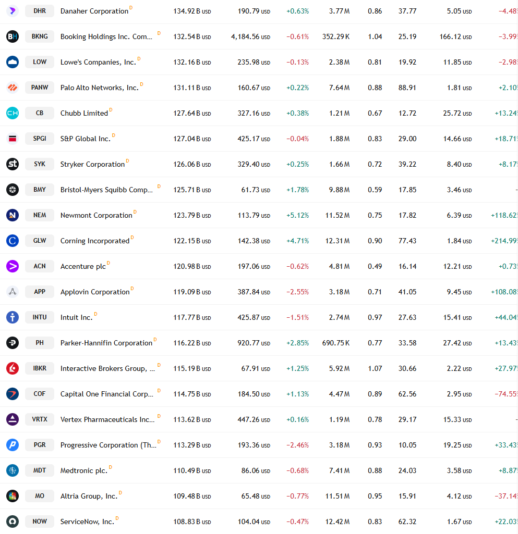Click the Capital One logo icon

tap(13, 394)
